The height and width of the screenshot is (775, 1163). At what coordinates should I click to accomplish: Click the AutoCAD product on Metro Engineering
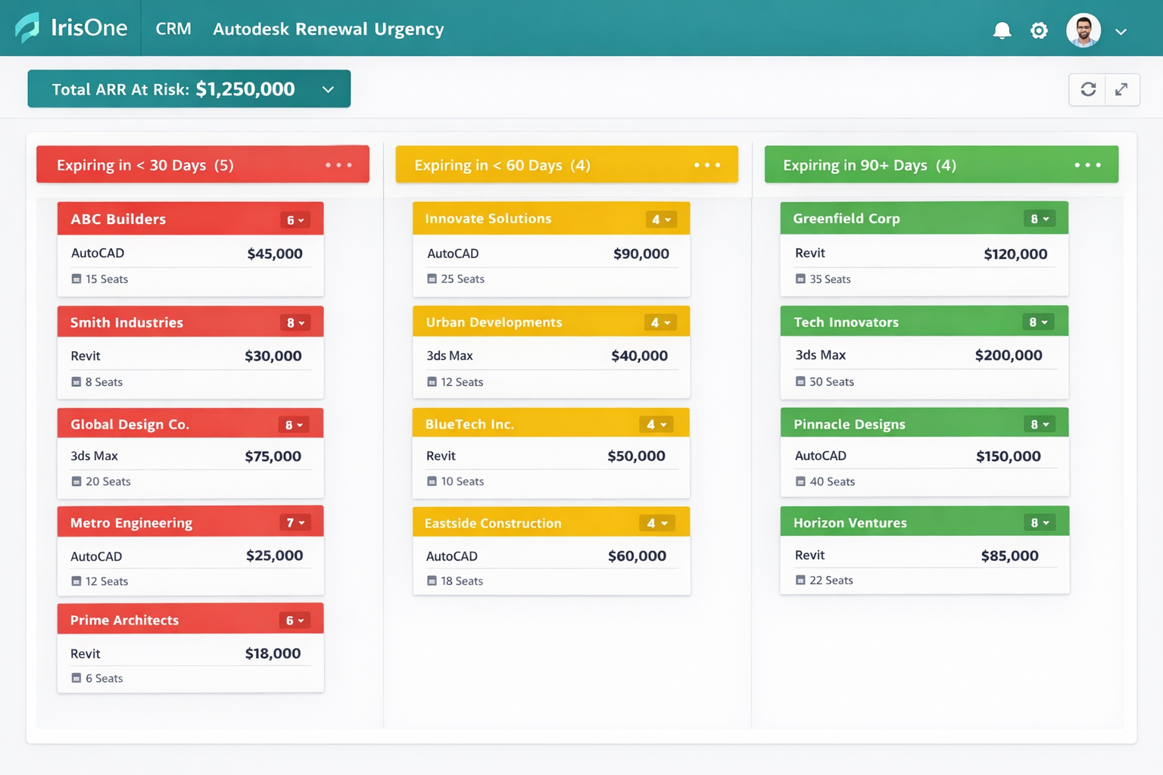pos(96,557)
